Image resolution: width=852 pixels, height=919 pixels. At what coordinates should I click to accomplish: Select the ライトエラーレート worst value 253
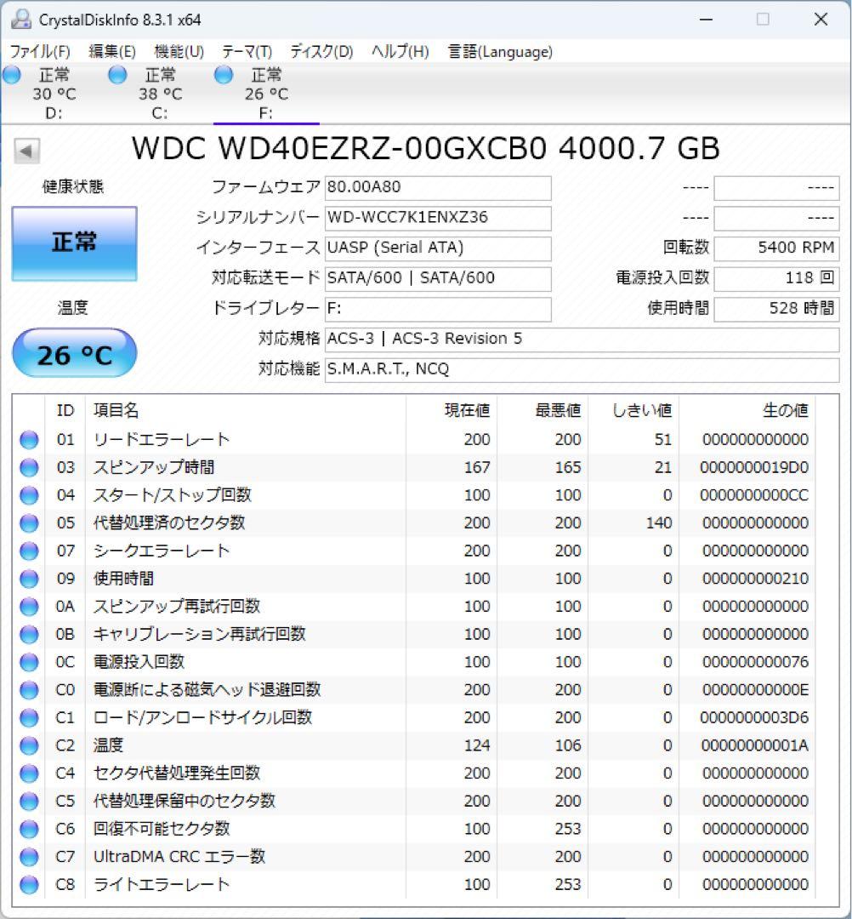[x=568, y=885]
